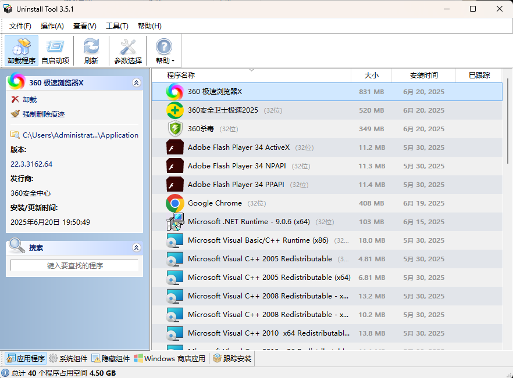Open the 文件(F) menu
513x378 pixels.
20,26
